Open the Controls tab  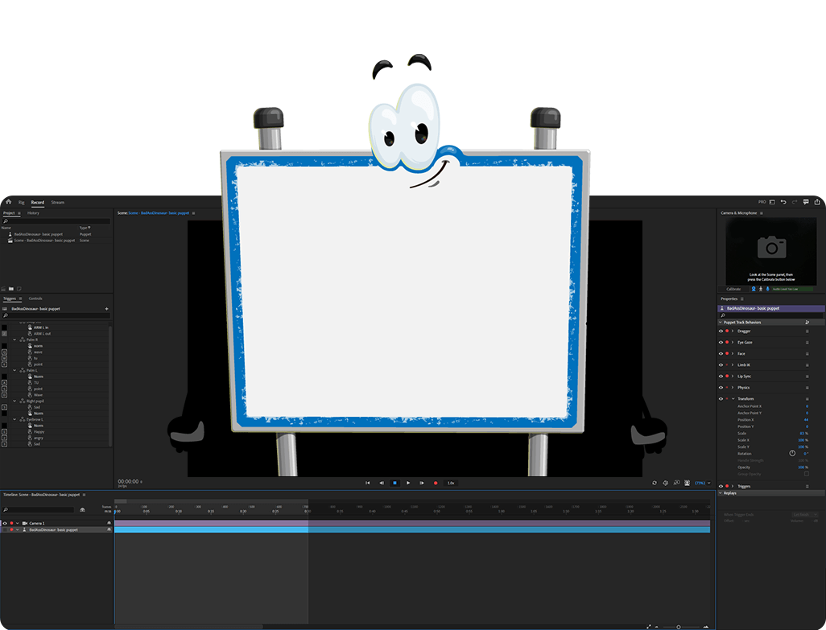(x=35, y=299)
